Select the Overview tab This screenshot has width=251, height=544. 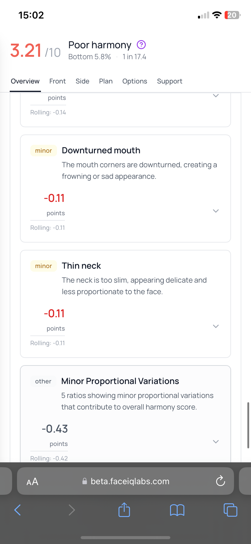coord(25,81)
